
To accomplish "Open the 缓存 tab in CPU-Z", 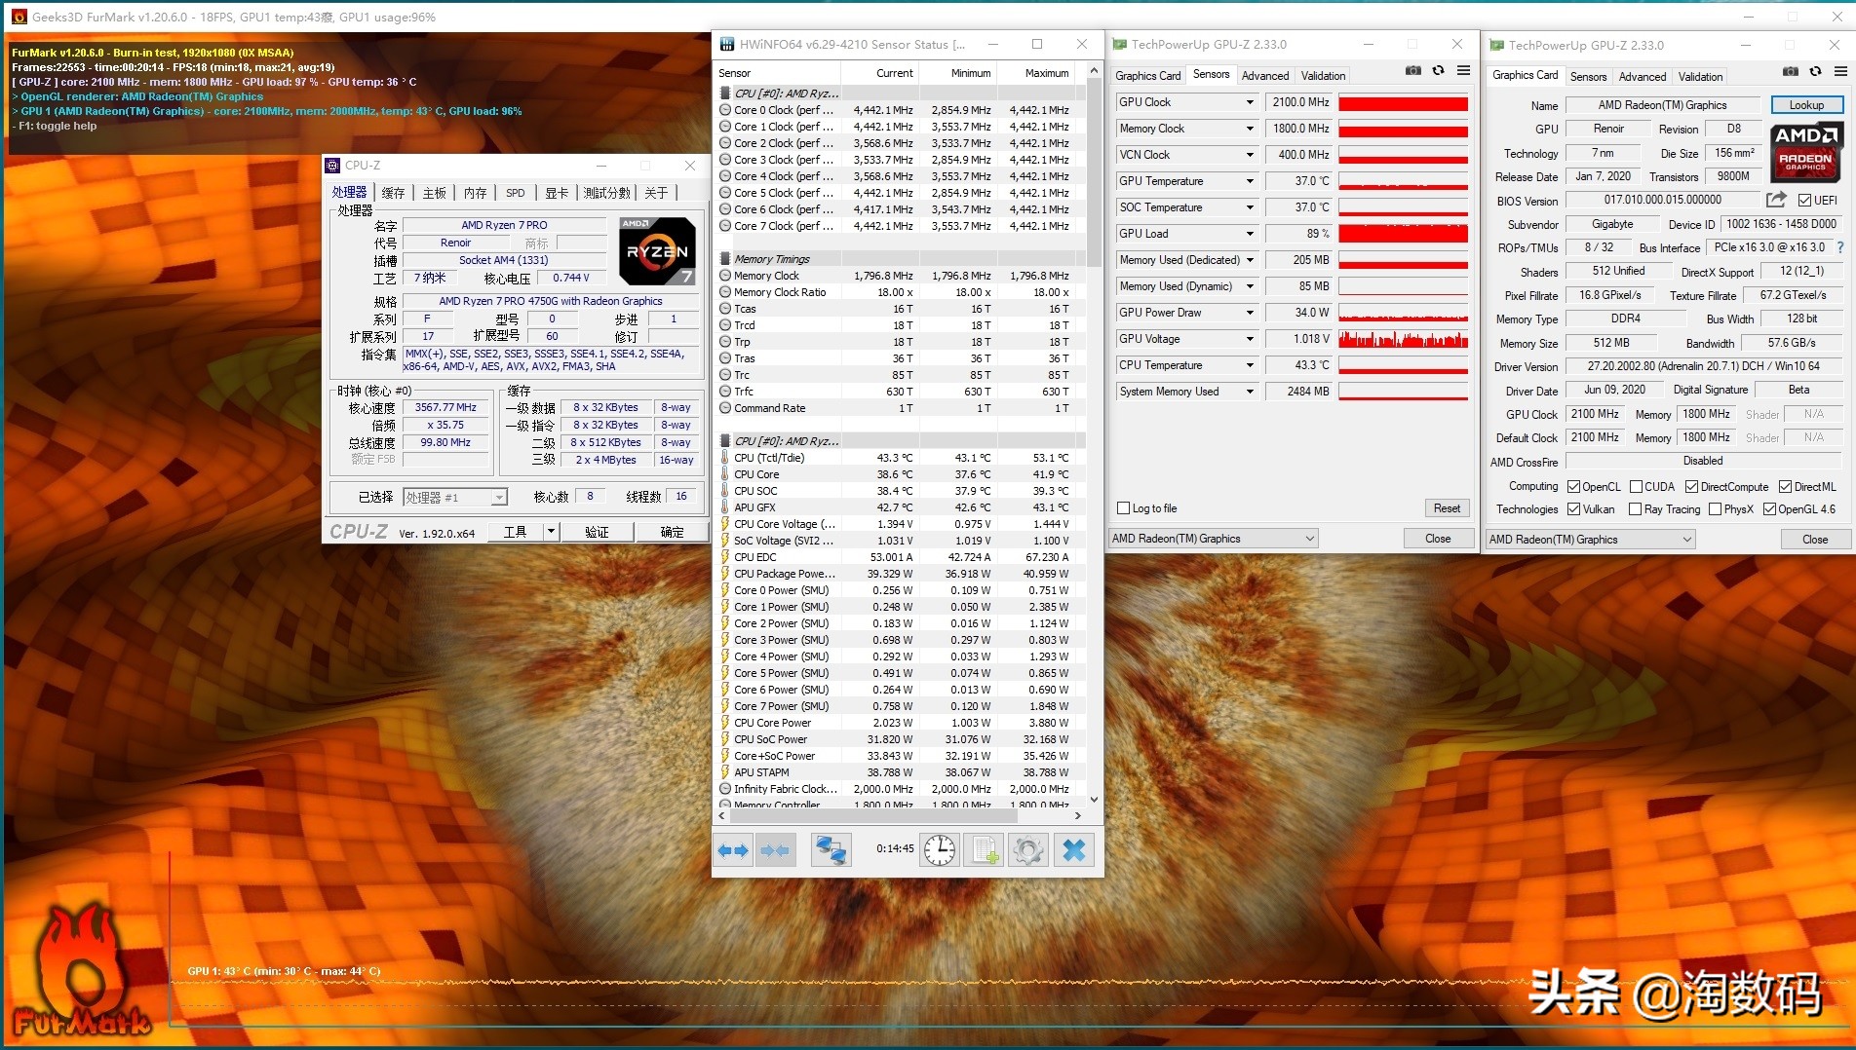I will (x=393, y=193).
